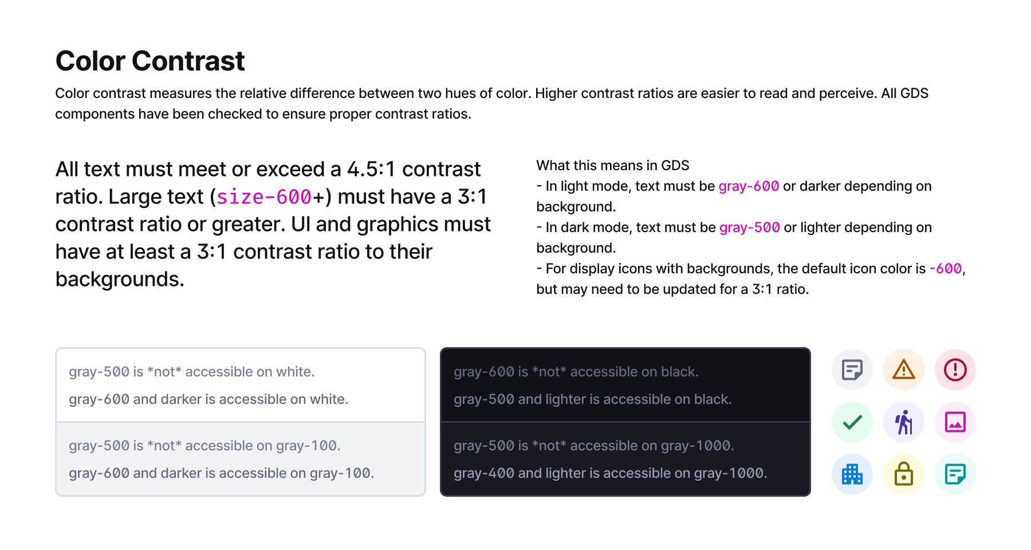This screenshot has width=1031, height=550.
Task: Click 'gray-500 is *not* accessible on white' text
Action: (192, 372)
